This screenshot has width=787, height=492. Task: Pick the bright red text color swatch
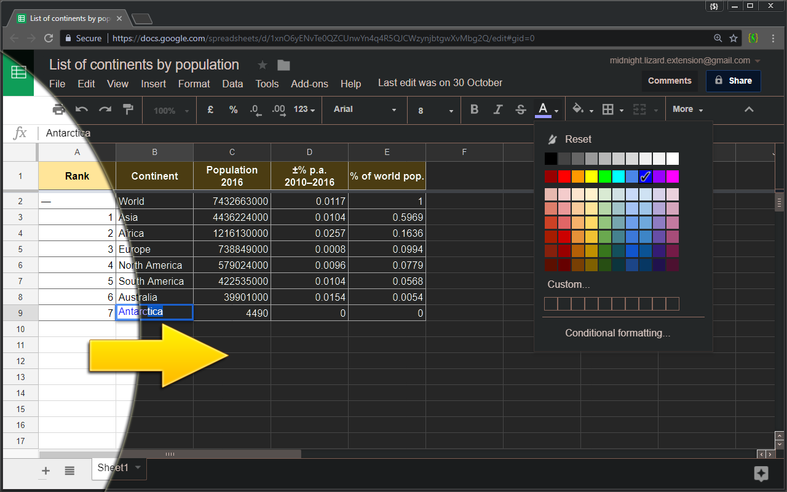pos(564,177)
